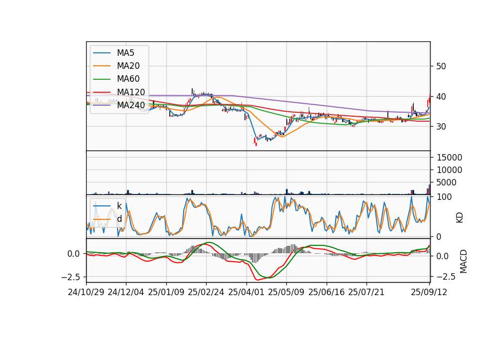Click the MACD vertical axis title
This screenshot has width=478, height=344.
click(x=464, y=261)
